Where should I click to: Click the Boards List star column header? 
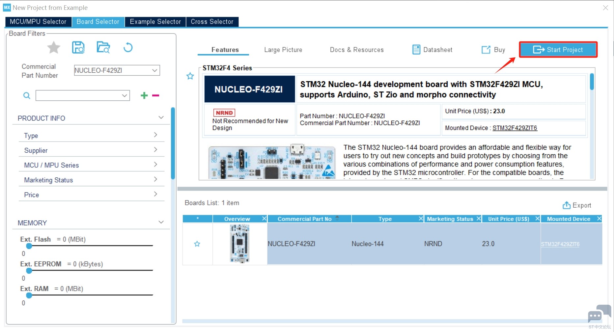tap(198, 219)
